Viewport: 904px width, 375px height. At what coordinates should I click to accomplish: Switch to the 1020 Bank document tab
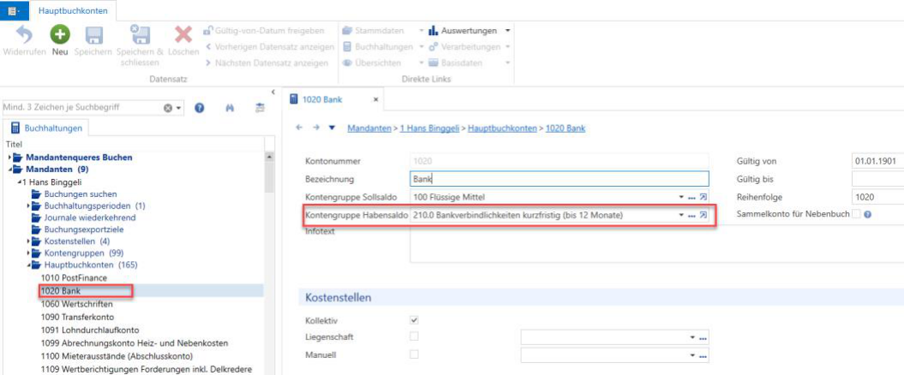point(323,99)
